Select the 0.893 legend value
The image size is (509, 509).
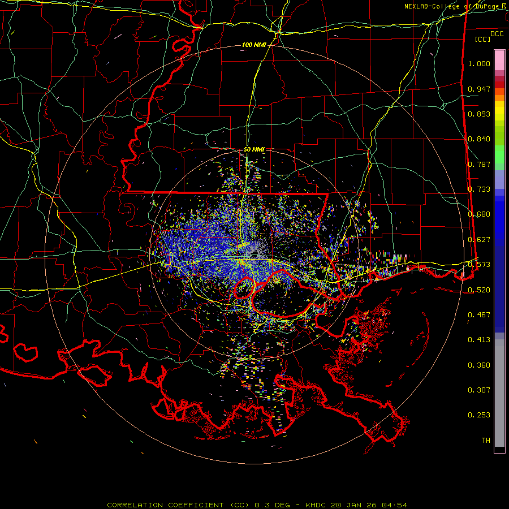[479, 114]
